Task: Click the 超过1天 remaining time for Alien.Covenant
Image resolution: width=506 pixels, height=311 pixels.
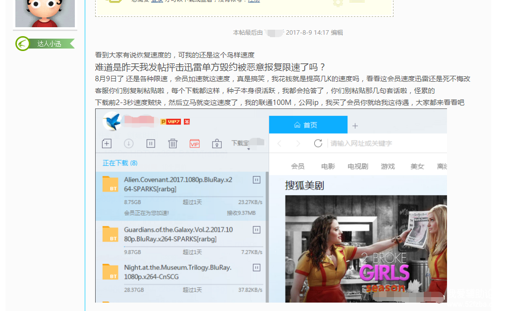Action: click(x=192, y=202)
